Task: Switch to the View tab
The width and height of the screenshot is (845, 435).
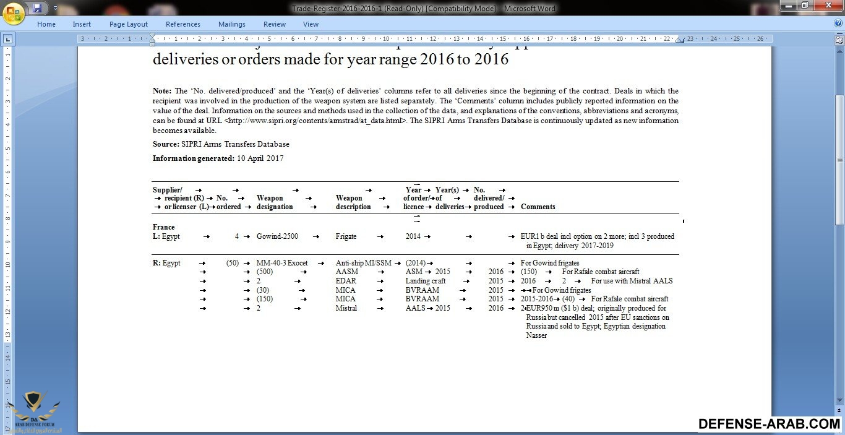Action: coord(311,24)
